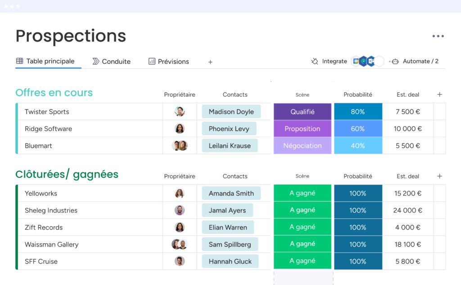Open A gagné status for Yelloworks

click(x=302, y=193)
